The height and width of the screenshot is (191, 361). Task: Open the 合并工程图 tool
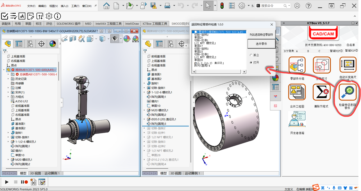click(x=297, y=92)
